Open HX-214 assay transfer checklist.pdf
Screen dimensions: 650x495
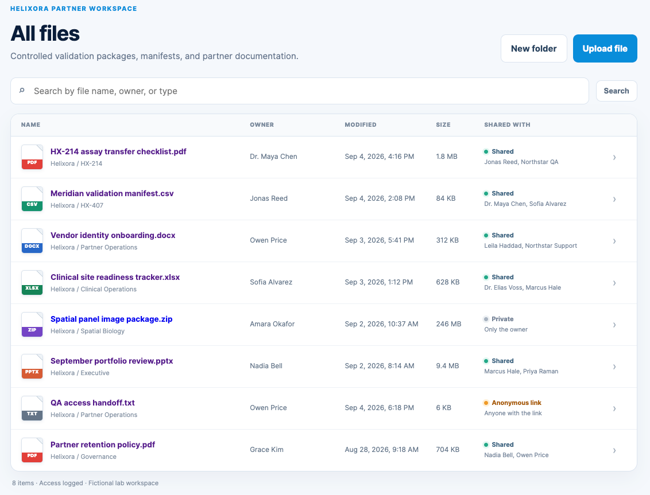point(118,151)
